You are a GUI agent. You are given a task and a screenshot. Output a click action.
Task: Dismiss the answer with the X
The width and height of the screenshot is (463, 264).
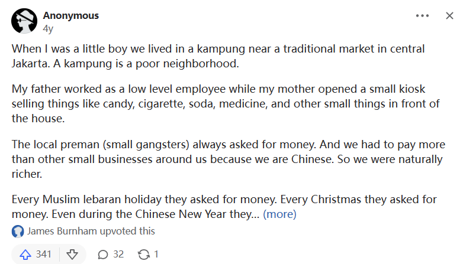point(449,16)
